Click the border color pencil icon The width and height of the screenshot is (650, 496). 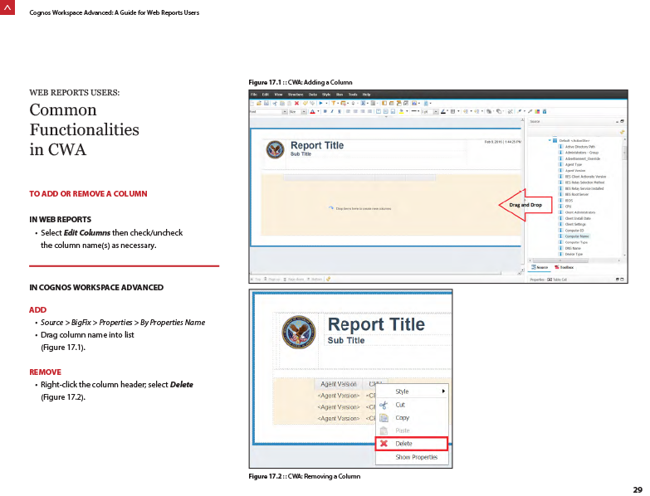(443, 111)
